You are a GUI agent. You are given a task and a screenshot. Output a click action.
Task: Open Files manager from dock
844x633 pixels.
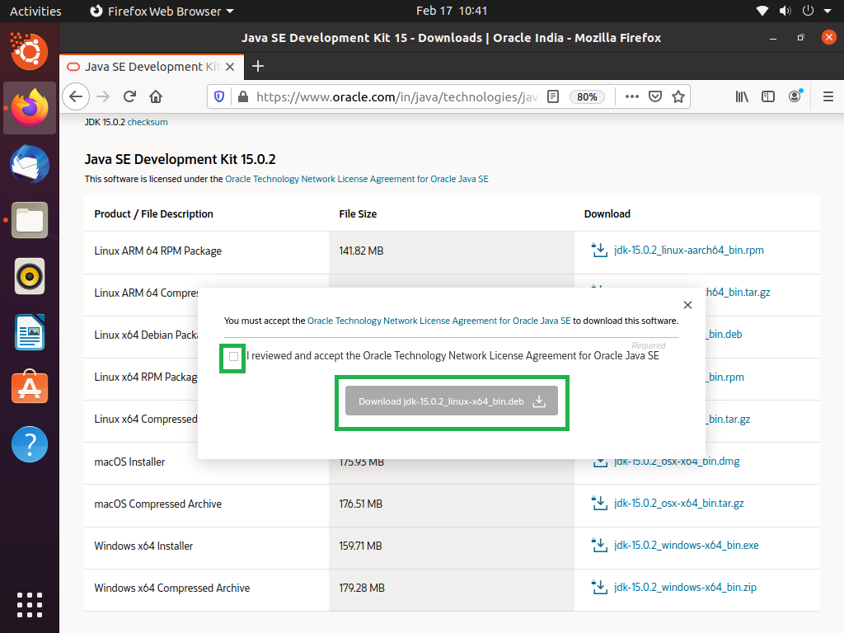pyautogui.click(x=30, y=220)
